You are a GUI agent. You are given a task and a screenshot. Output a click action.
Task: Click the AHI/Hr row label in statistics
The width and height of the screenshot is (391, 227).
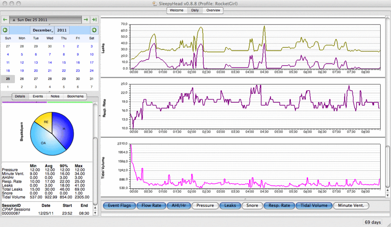[8, 177]
